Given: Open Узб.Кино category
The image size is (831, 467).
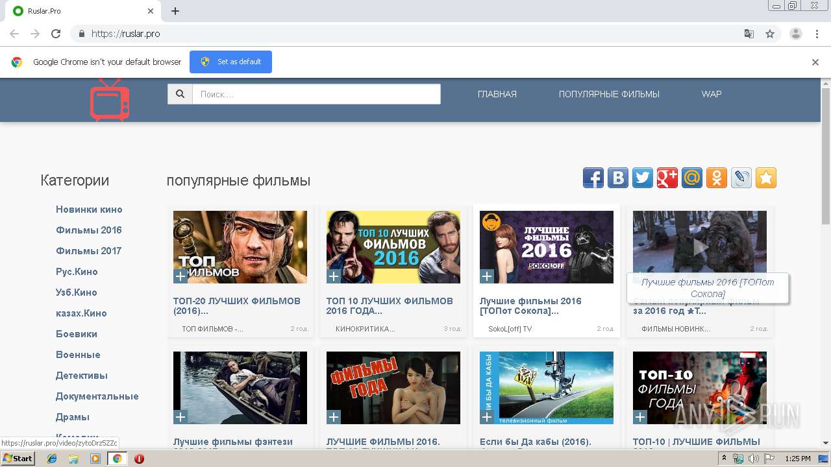Looking at the screenshot, I should point(77,293).
